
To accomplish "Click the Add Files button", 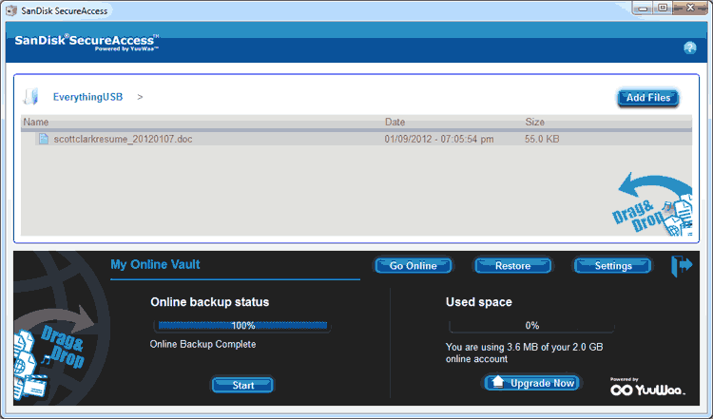I will pos(648,97).
